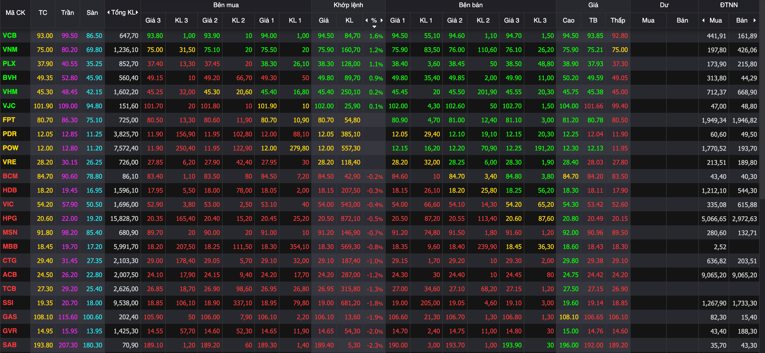The height and width of the screenshot is (353, 765).
Task: Click SSI foreign sell value 1,733,30
Action: 745,303
